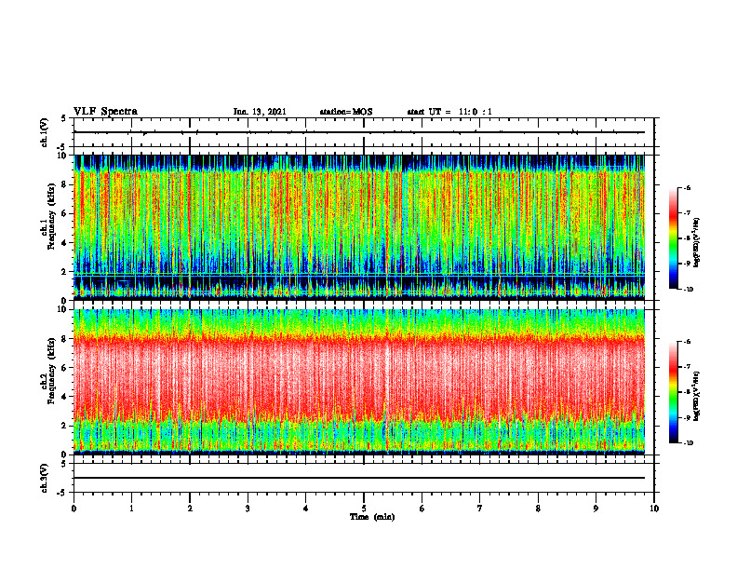Click time axis tick label '5'
This screenshot has width=737, height=570.
pos(364,509)
